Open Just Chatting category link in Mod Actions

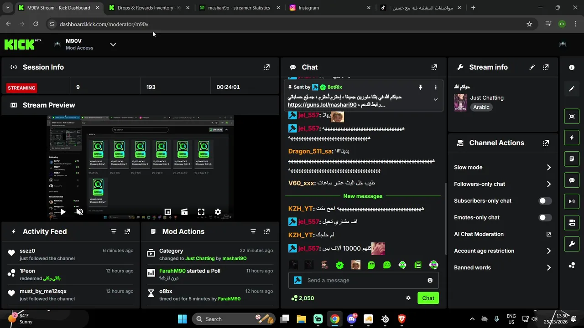pyautogui.click(x=200, y=258)
